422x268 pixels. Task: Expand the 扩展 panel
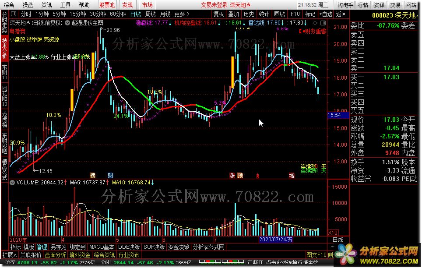pyautogui.click(x=10, y=255)
